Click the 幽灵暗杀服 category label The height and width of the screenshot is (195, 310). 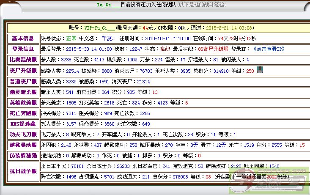tap(23, 92)
